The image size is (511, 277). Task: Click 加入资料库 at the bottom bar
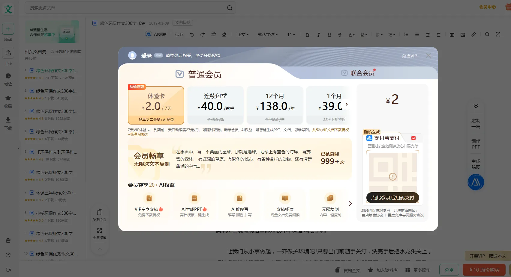pos(383,270)
